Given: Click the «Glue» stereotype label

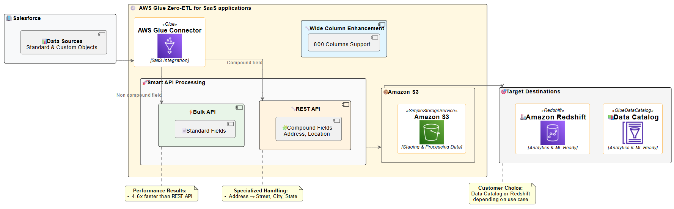Looking at the screenshot, I should (x=170, y=24).
